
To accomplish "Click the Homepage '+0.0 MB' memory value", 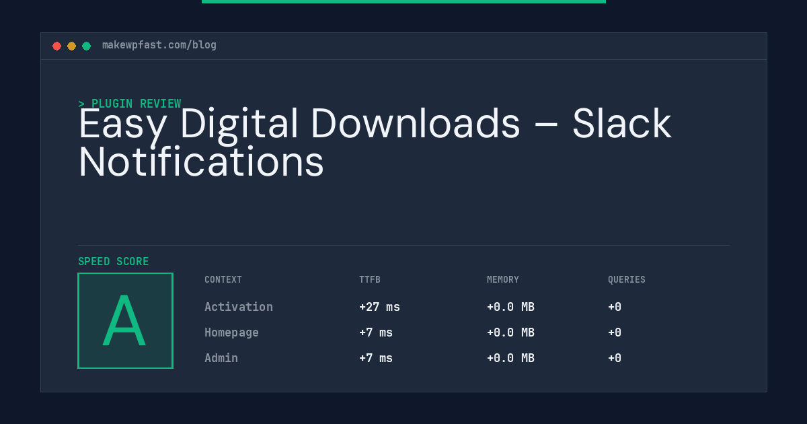I will [x=510, y=332].
